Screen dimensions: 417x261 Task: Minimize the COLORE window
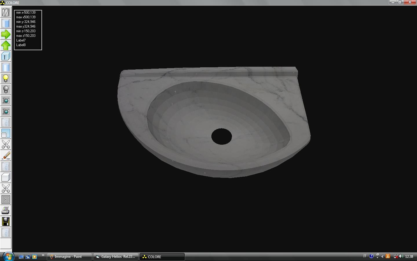(393, 2)
